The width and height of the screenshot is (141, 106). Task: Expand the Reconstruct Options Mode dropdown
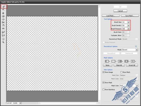(x=137, y=50)
